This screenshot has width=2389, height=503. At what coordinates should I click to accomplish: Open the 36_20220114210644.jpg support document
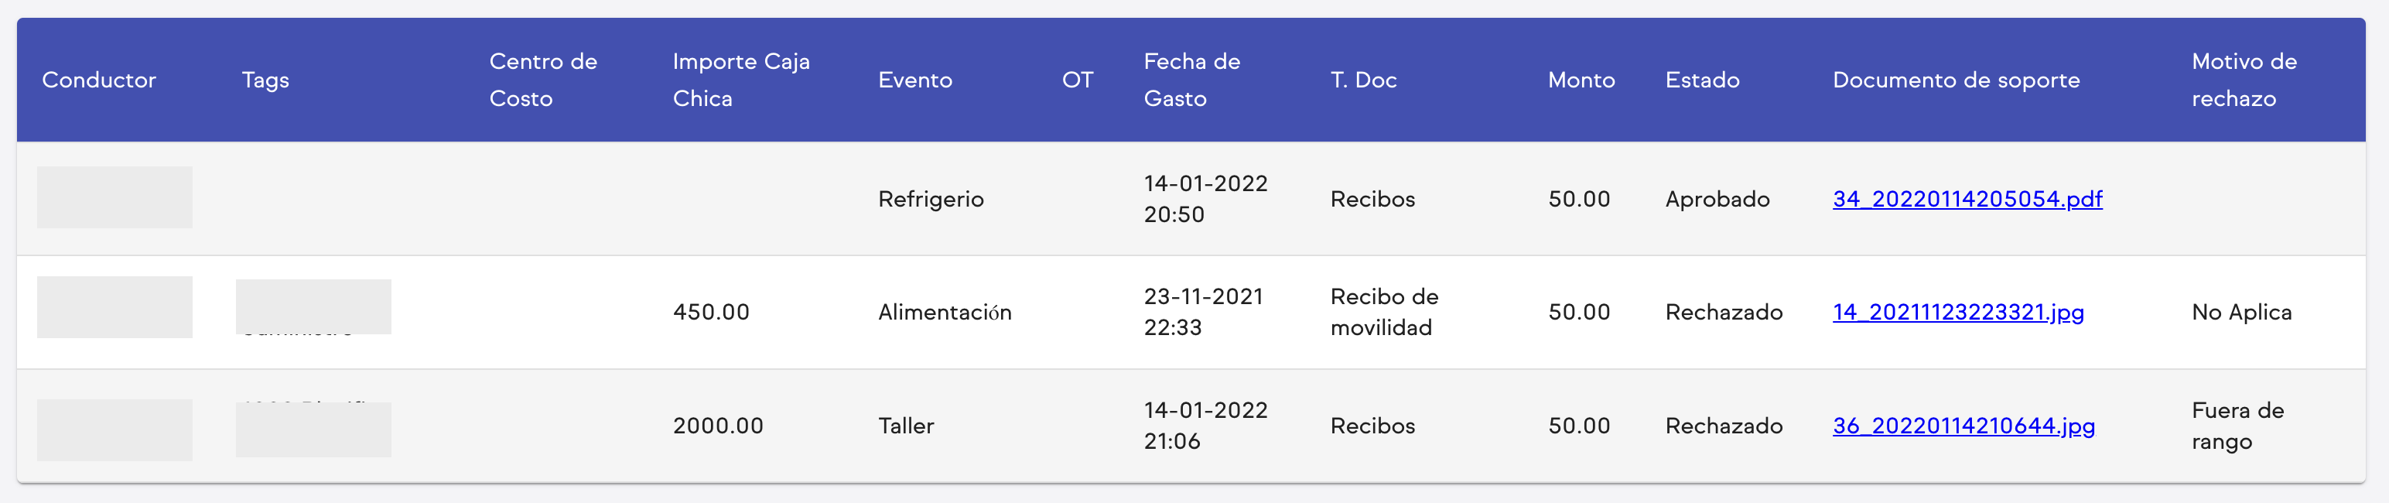click(x=1961, y=427)
